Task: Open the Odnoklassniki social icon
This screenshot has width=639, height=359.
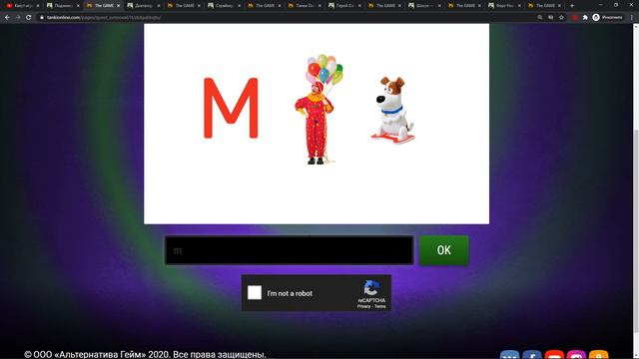Action: (599, 355)
